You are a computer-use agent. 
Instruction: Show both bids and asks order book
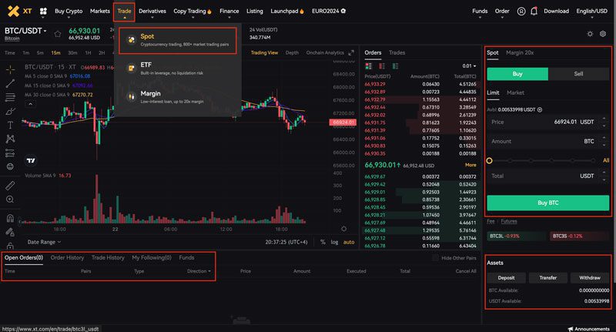pyautogui.click(x=369, y=66)
